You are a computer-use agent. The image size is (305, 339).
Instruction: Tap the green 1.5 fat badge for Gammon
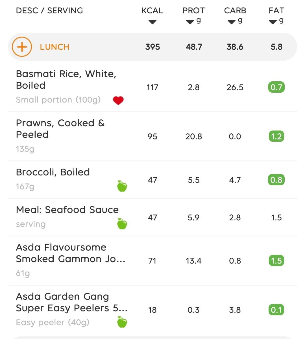pyautogui.click(x=276, y=261)
